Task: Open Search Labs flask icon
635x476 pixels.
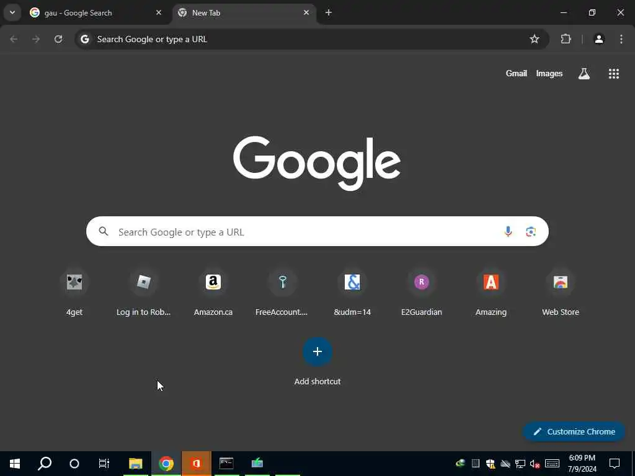Action: pos(584,73)
